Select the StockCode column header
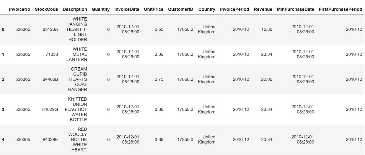This screenshot has width=365, height=155. coord(46,9)
